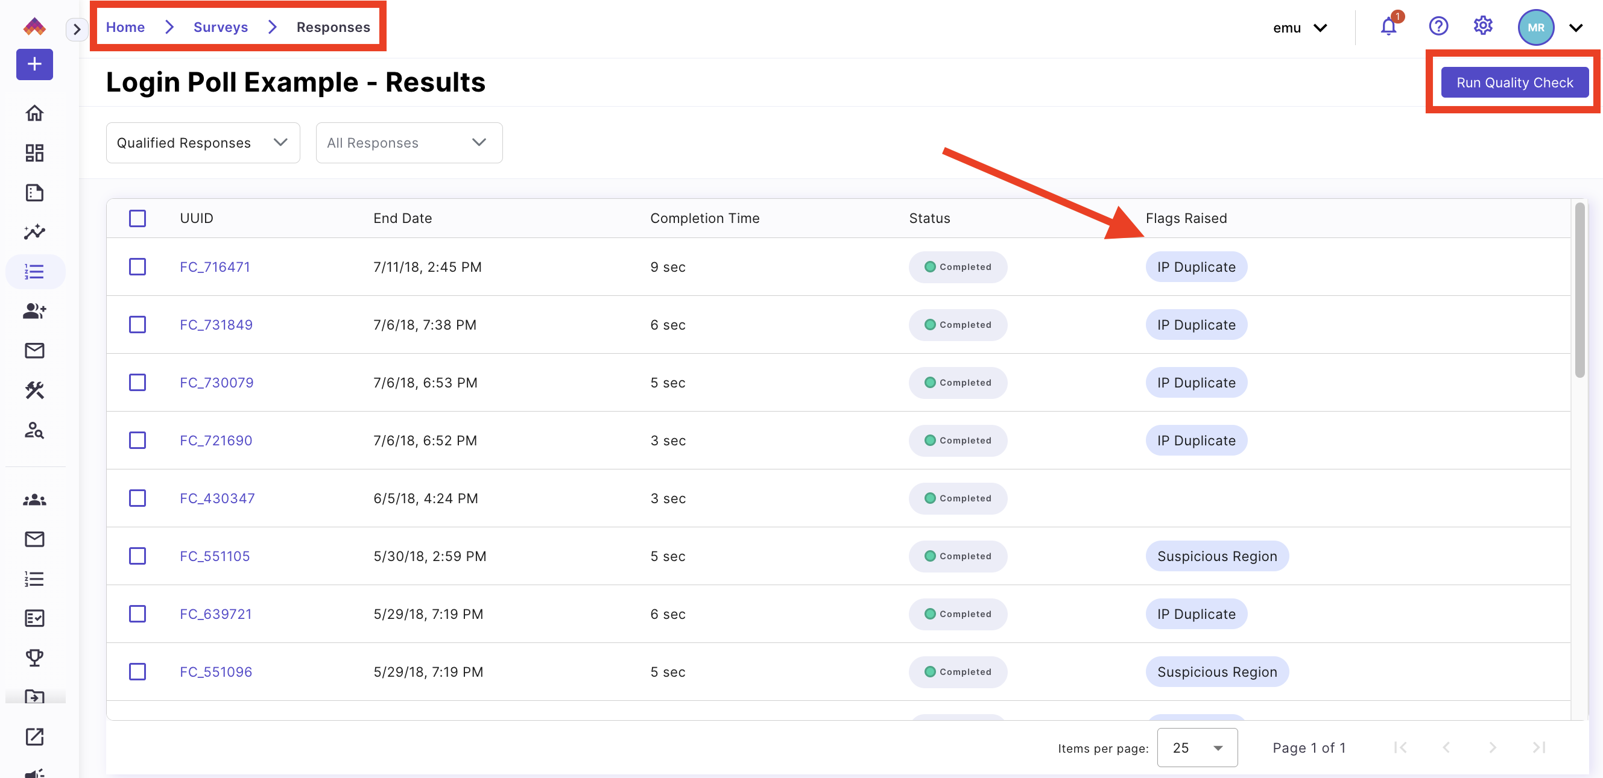
Task: Check the box for row FC_430347
Action: (x=138, y=498)
